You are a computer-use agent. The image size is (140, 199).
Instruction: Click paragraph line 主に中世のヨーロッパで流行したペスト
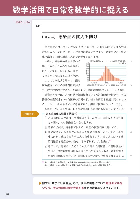pos(85,47)
